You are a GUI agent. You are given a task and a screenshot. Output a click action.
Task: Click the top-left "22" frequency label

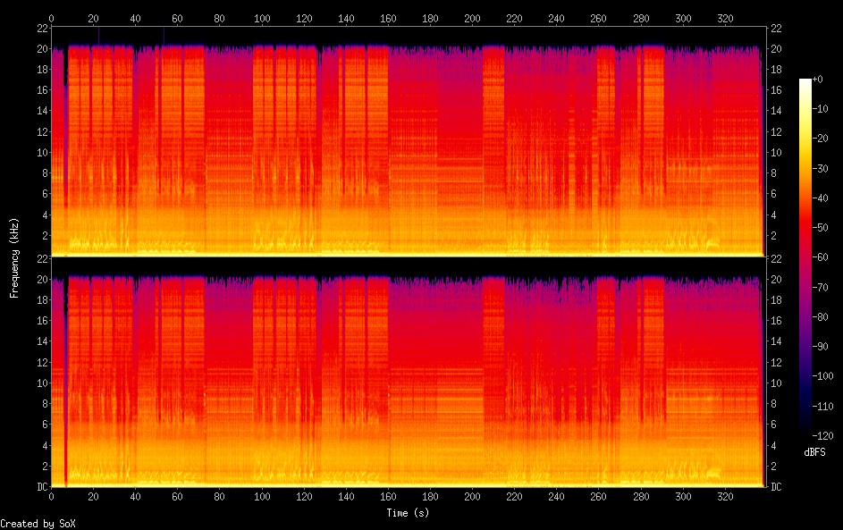pyautogui.click(x=41, y=29)
